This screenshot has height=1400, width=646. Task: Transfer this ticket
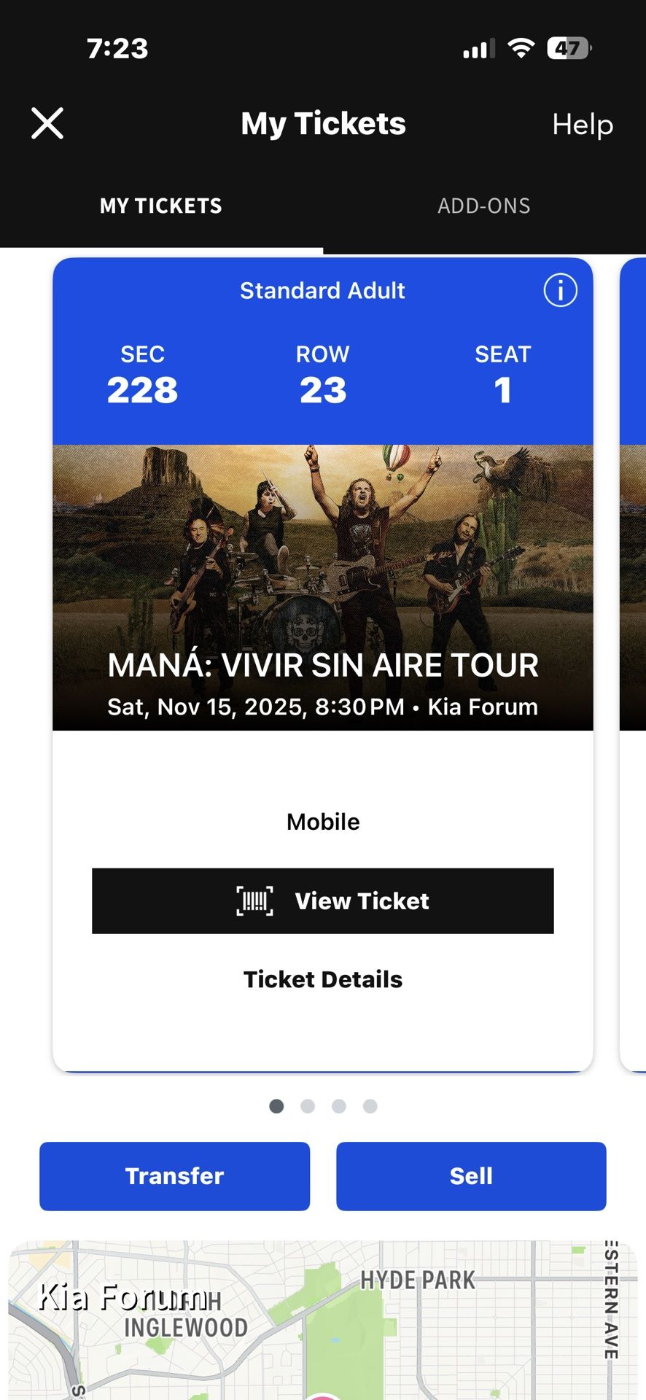(x=174, y=1176)
